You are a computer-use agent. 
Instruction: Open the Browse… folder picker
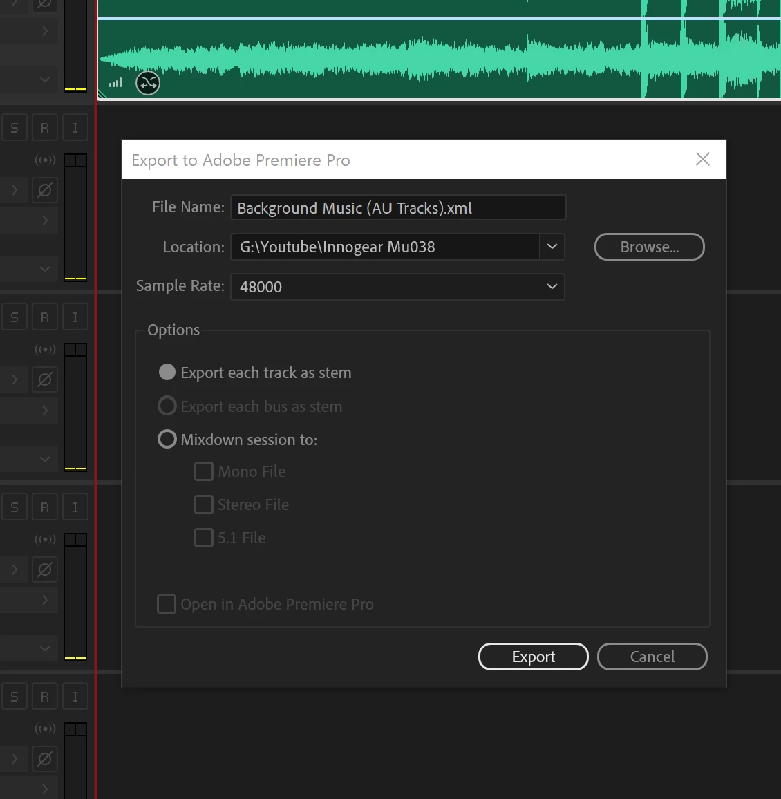click(x=649, y=247)
